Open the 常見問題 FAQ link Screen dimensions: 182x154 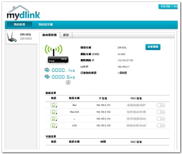[x=166, y=7]
